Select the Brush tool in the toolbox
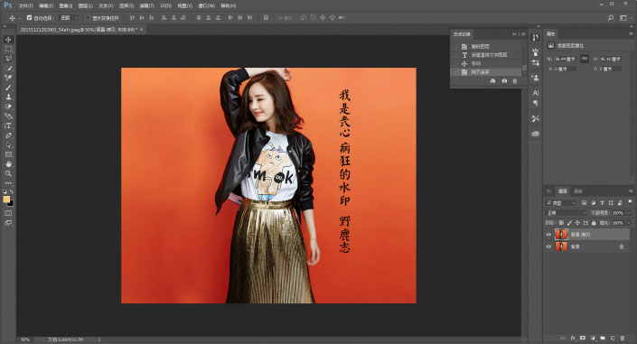The height and width of the screenshot is (344, 637). pos(8,88)
